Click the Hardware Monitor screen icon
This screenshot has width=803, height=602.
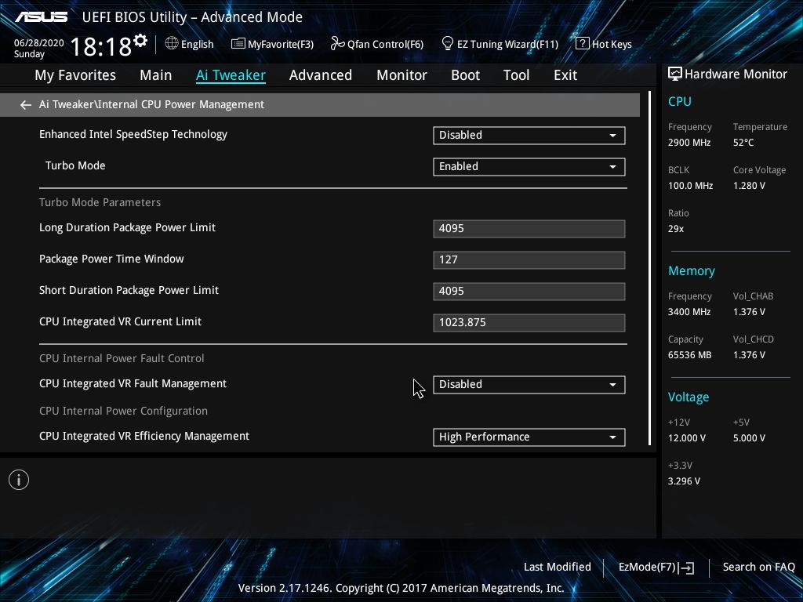click(x=675, y=74)
